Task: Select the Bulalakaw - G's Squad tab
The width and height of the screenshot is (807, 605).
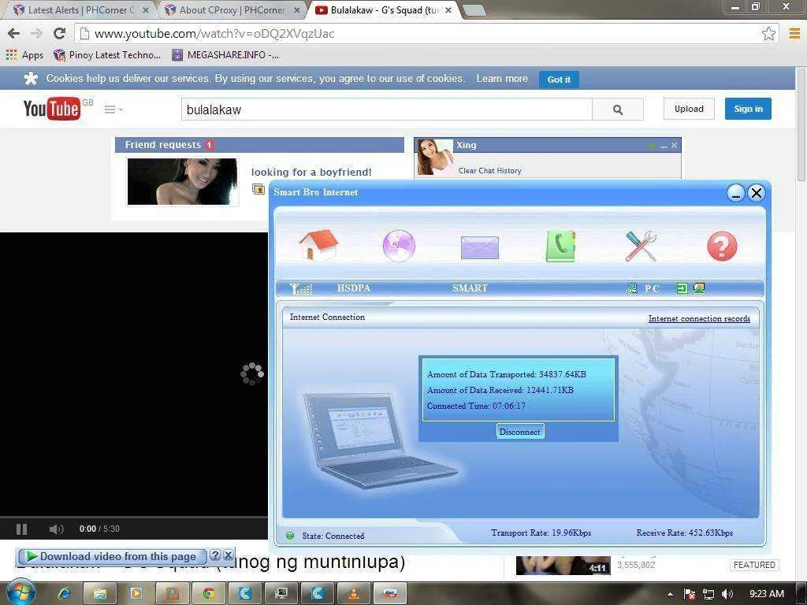Action: 383,9
